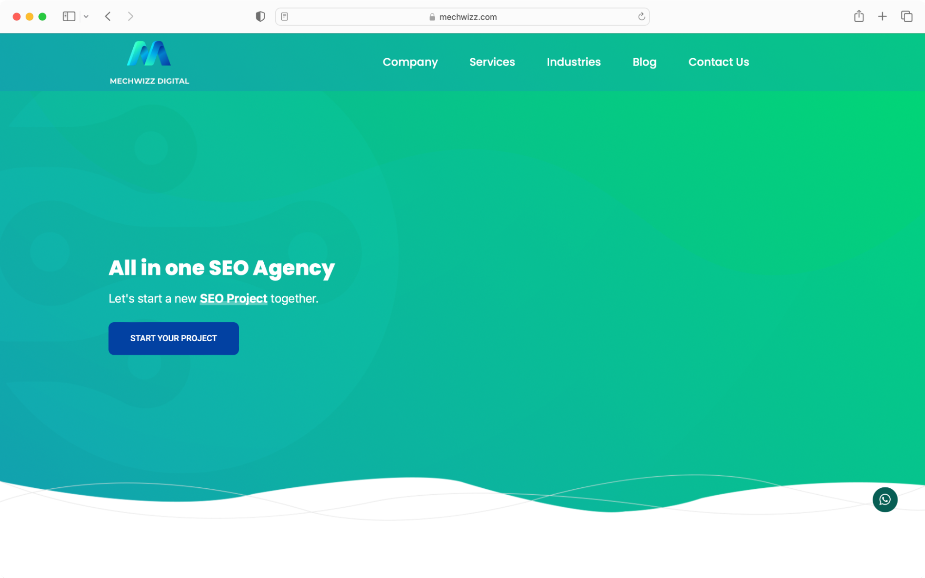Click the Mechwizz Digital logo
925x578 pixels.
149,62
